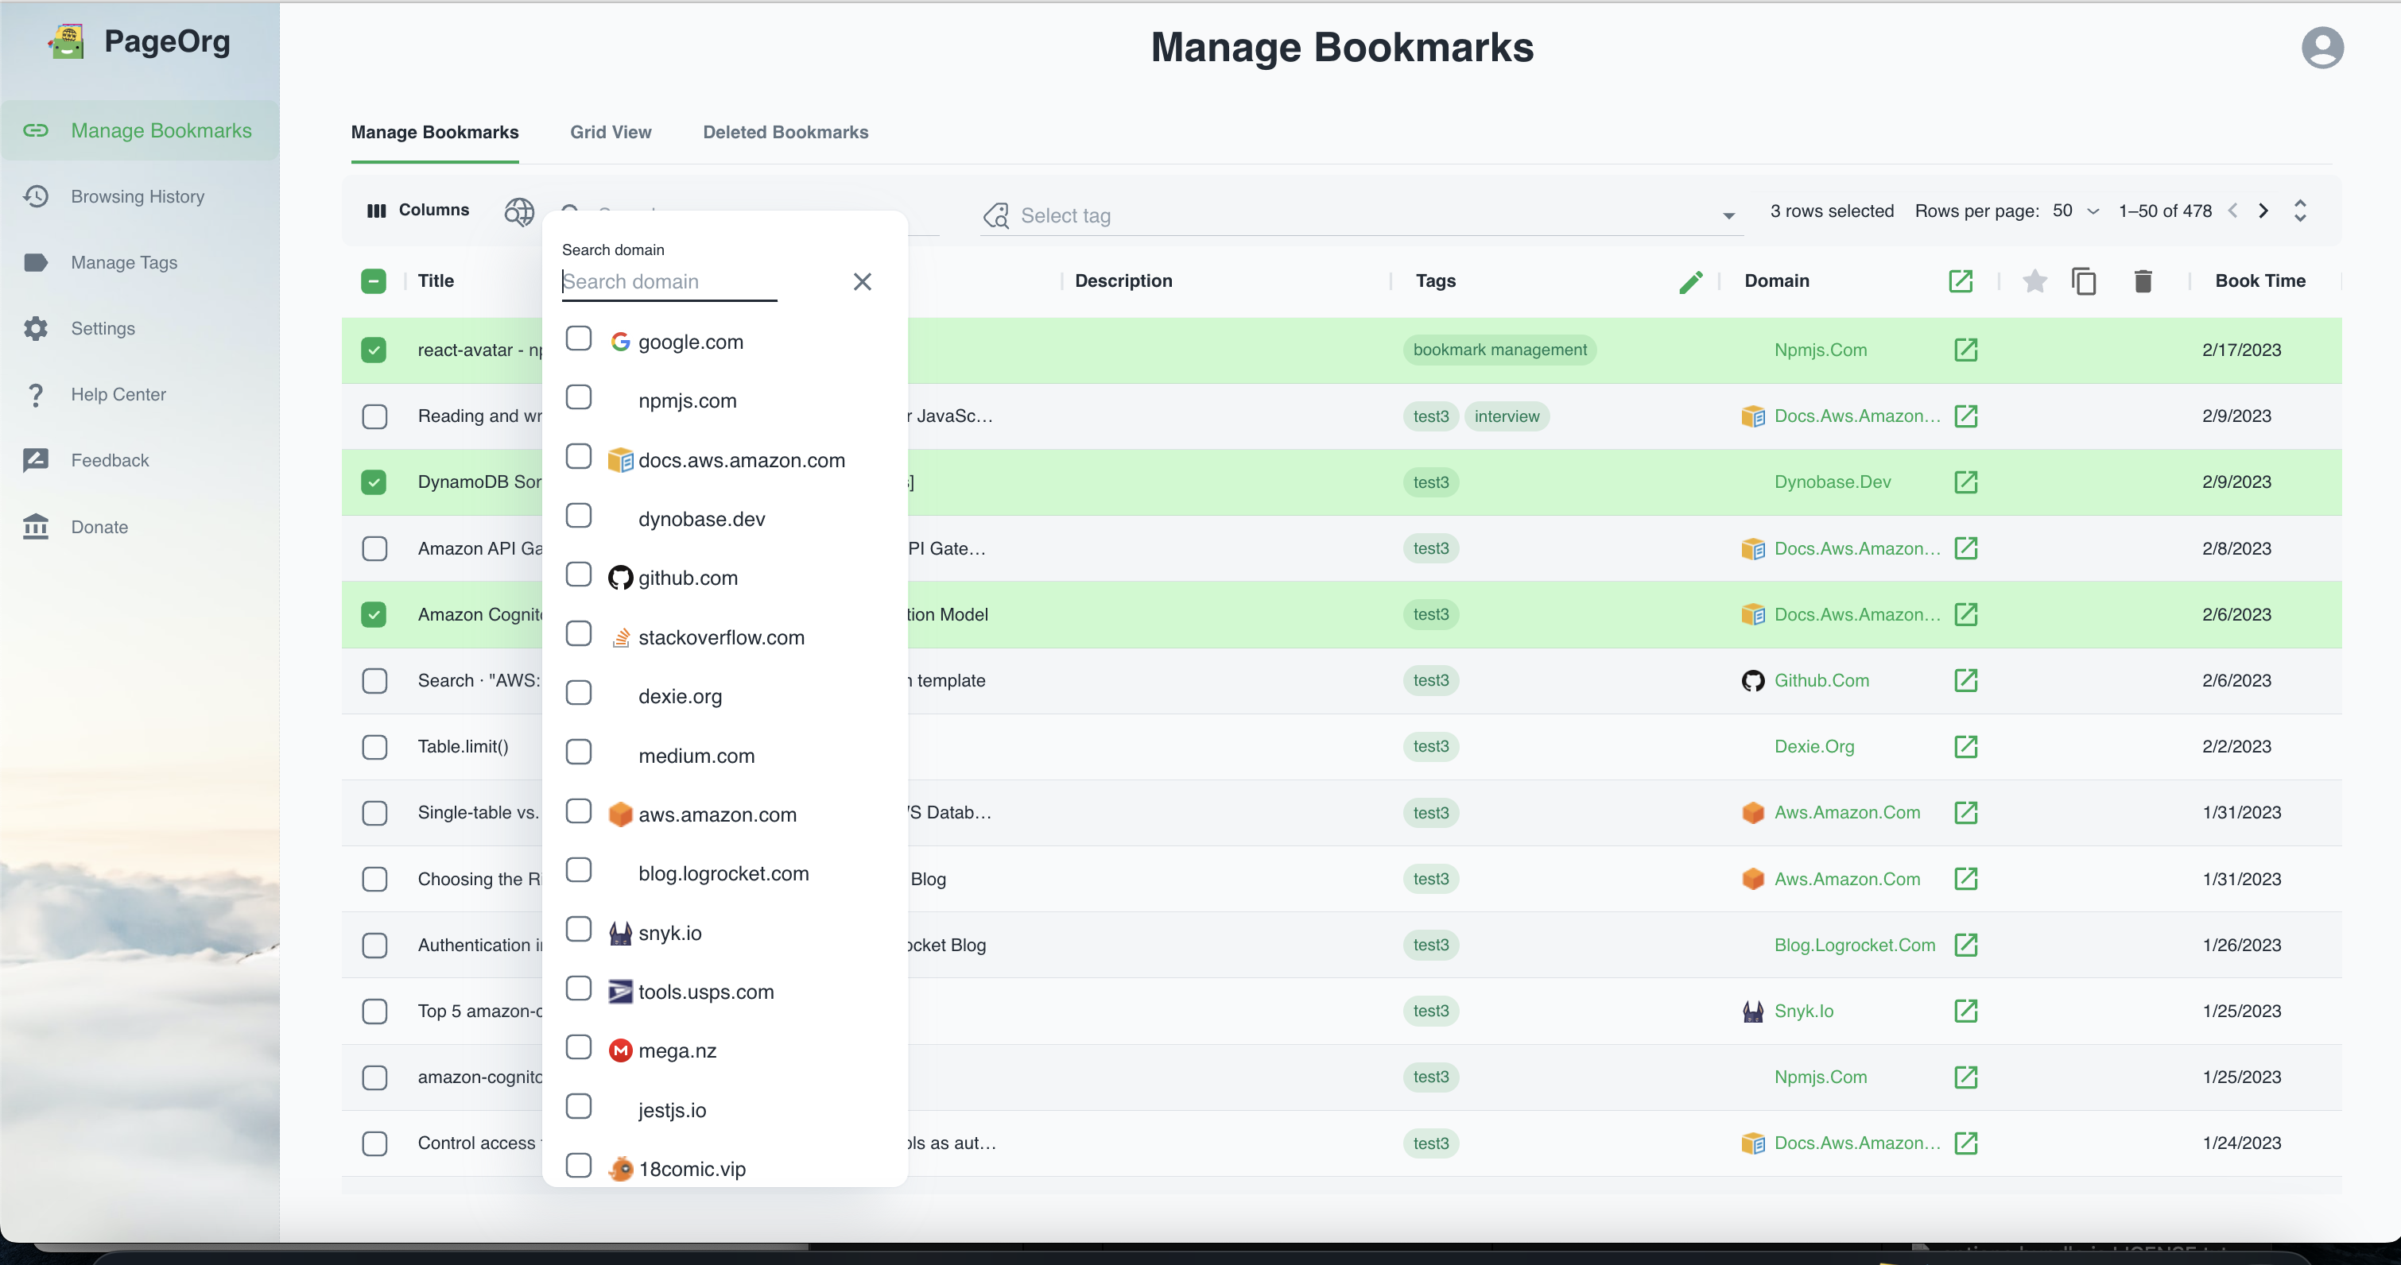Click the Npmjs.Com link in first row
Image resolution: width=2401 pixels, height=1265 pixels.
(1821, 350)
